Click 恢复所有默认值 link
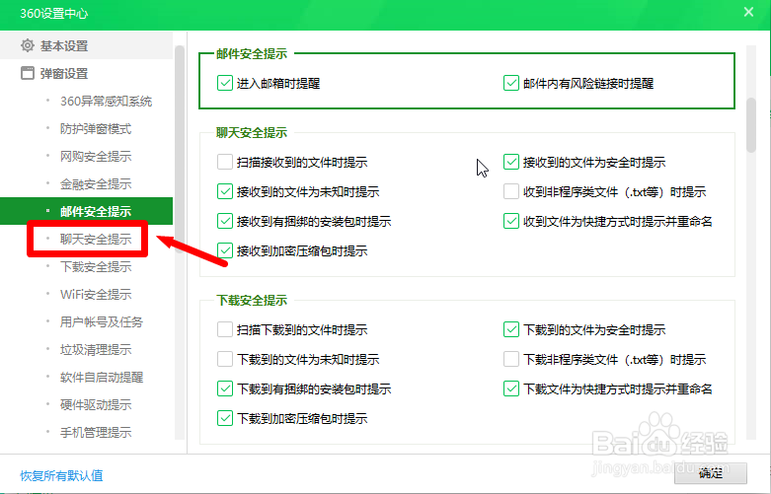This screenshot has width=771, height=494. click(61, 475)
